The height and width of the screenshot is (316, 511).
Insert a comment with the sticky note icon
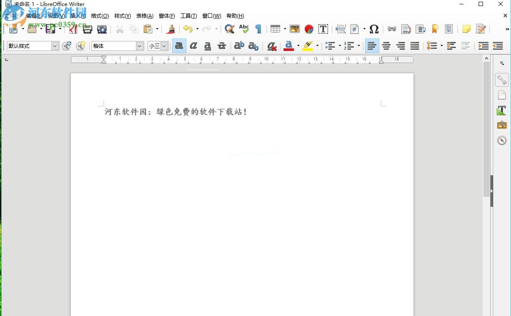pyautogui.click(x=466, y=29)
